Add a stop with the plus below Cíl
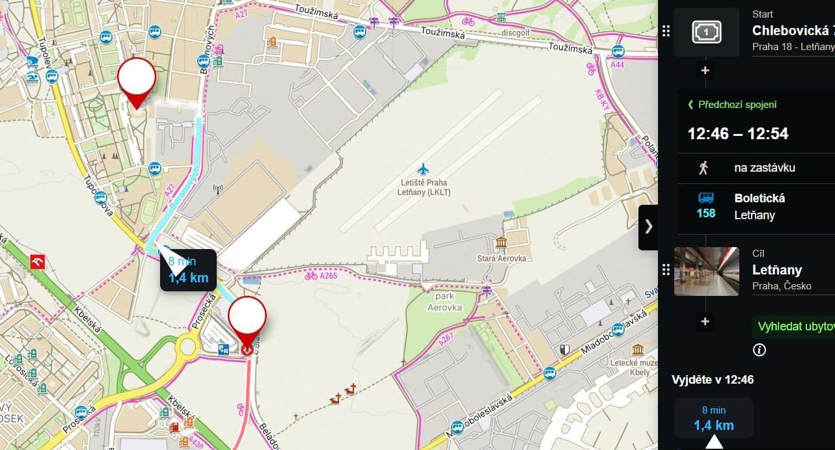 705,321
